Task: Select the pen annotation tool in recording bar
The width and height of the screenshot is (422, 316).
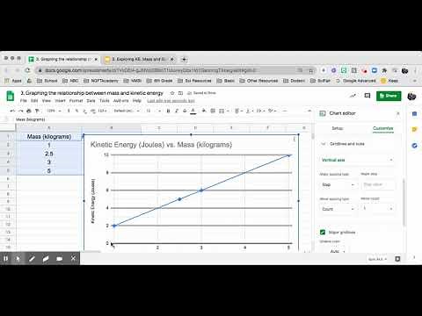Action: pos(32,259)
